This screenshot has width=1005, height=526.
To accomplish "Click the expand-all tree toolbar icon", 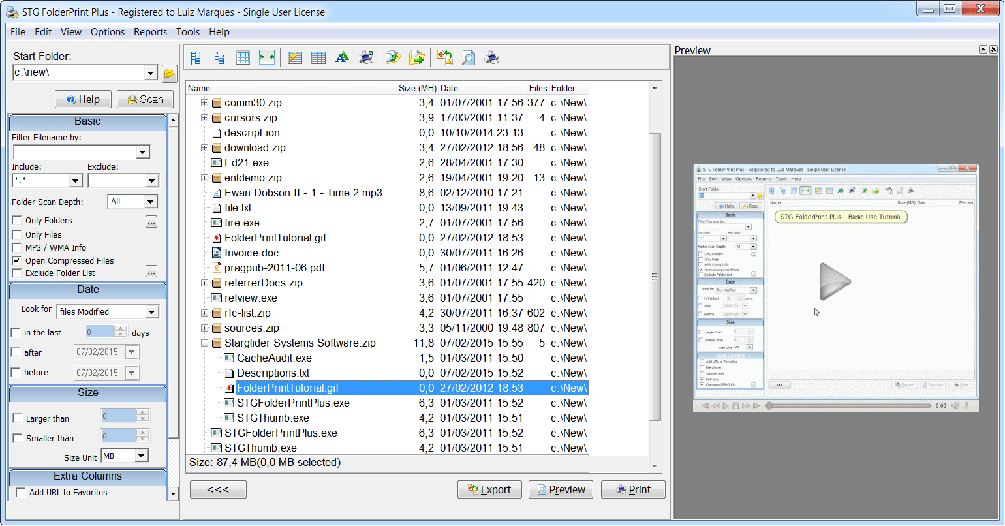I will (196, 58).
